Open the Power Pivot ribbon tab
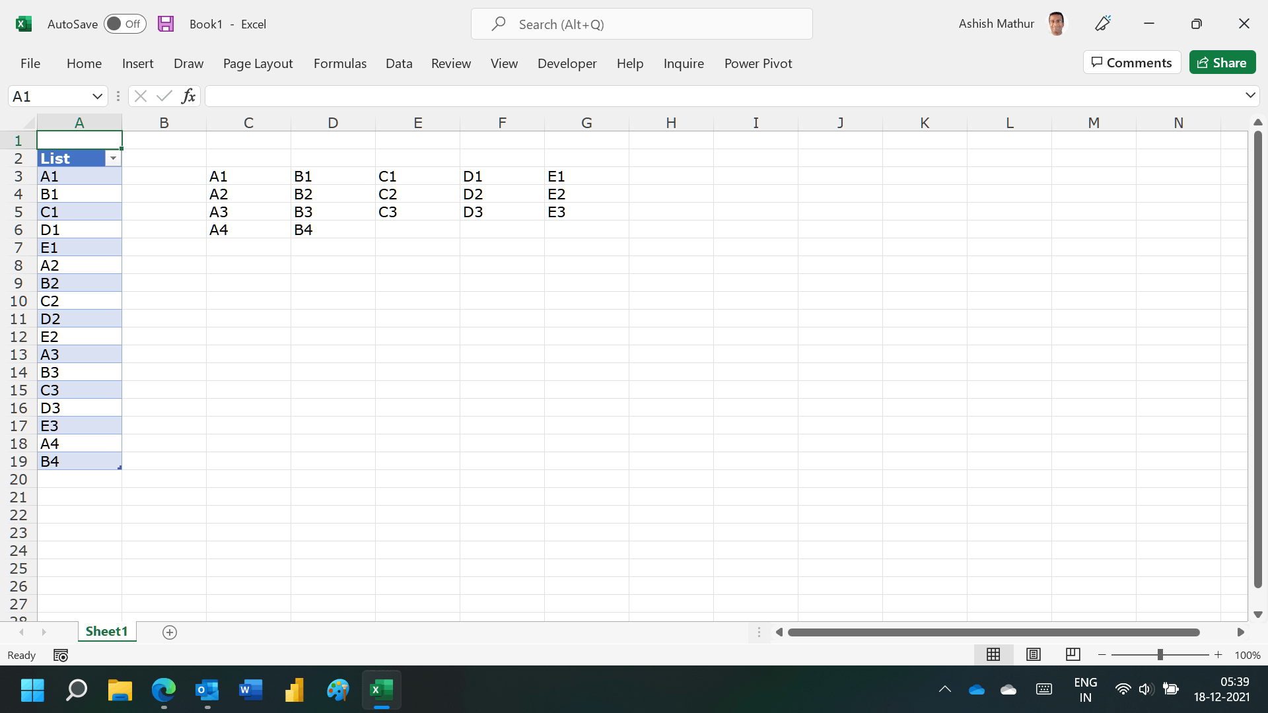1268x713 pixels. point(757,63)
